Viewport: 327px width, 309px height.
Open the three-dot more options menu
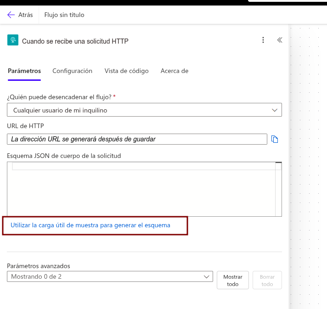[x=263, y=40]
